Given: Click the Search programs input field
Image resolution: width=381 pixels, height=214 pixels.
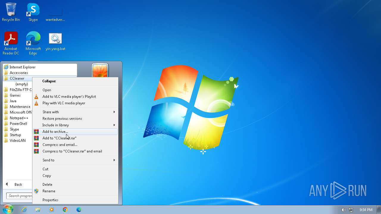Looking at the screenshot, I should (19, 196).
